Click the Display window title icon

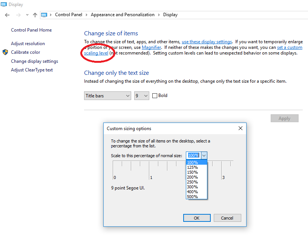click(4, 4)
